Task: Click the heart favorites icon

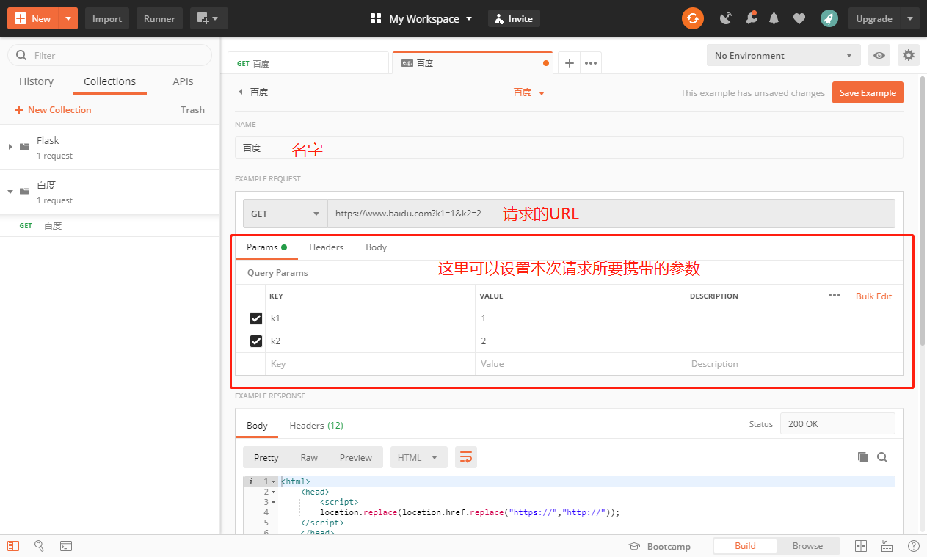Action: click(799, 18)
